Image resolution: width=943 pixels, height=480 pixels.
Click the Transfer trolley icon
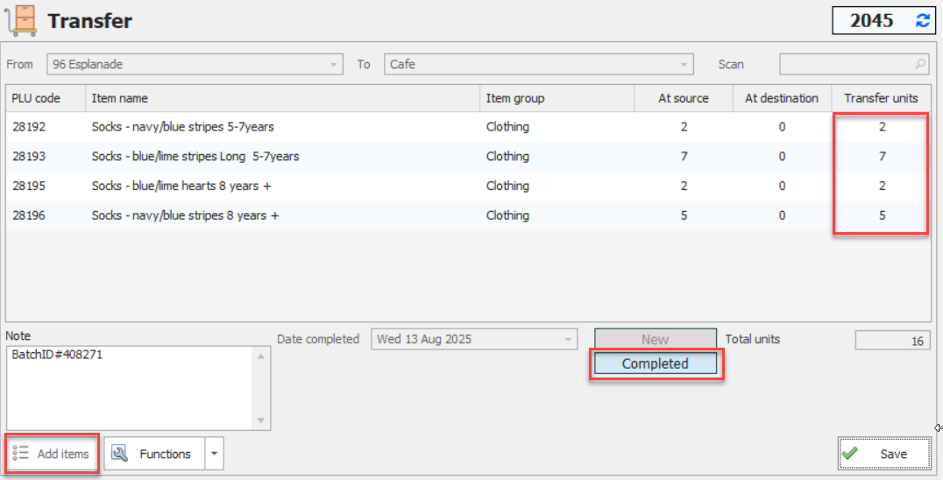[x=21, y=20]
